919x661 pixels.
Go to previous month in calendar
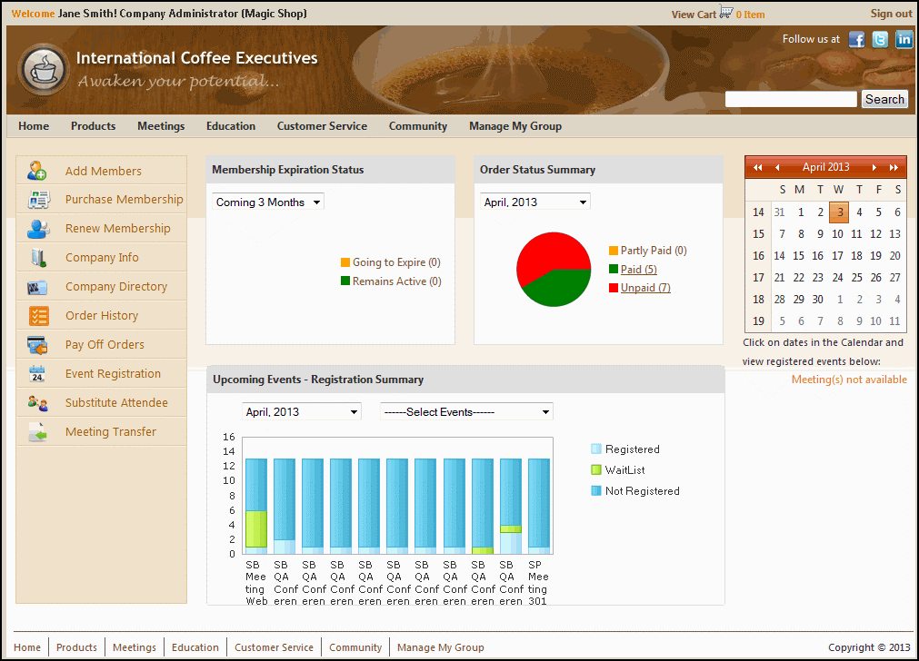[777, 167]
